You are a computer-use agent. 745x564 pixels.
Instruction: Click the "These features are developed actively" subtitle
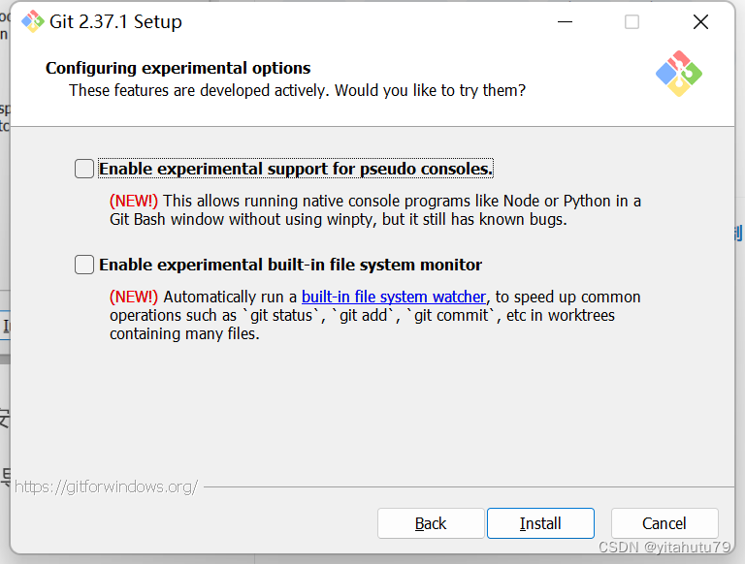297,90
